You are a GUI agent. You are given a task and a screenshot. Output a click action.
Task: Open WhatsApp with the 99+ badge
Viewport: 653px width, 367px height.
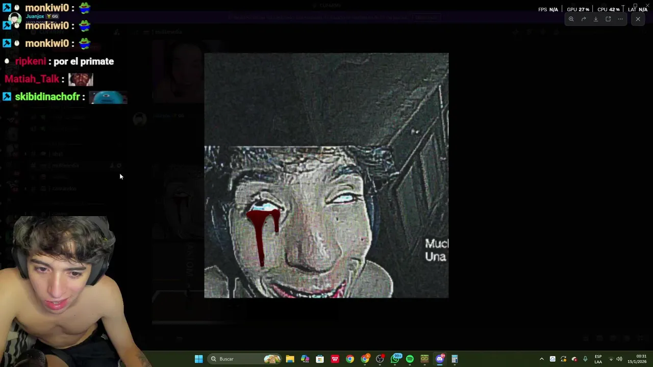[x=395, y=359]
